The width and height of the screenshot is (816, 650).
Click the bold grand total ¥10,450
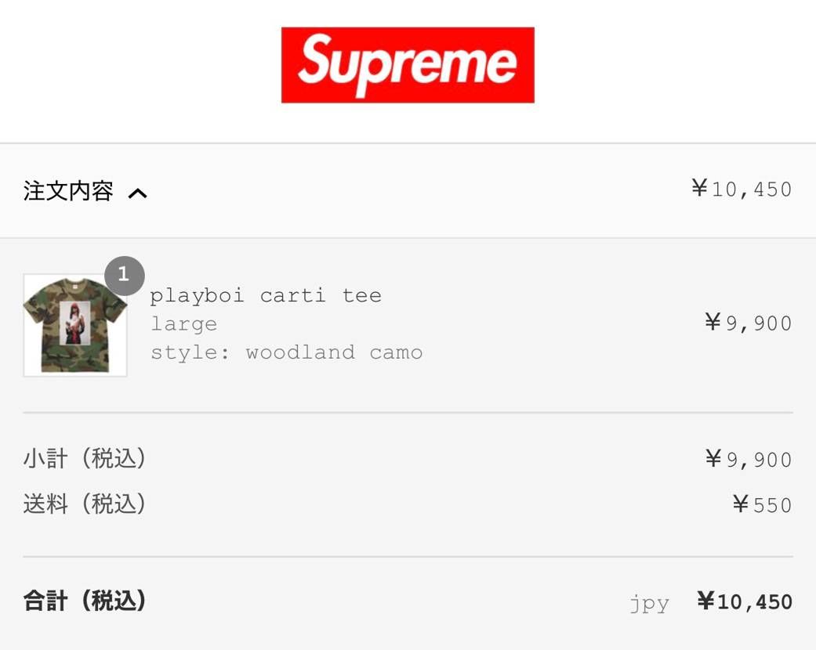tap(745, 601)
